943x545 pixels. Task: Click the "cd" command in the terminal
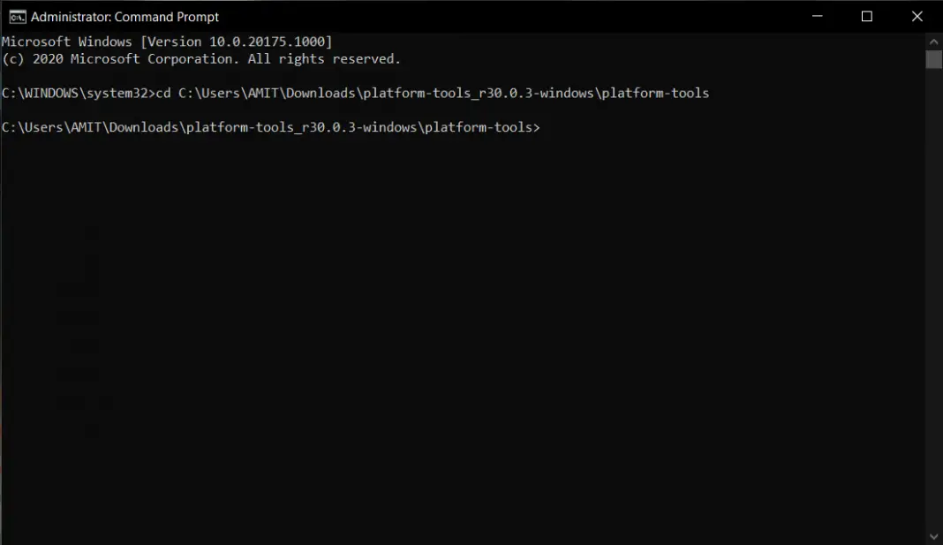point(162,93)
